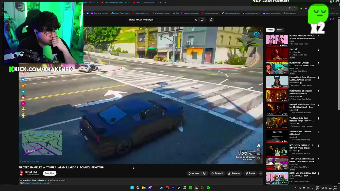Open the BRESH Remixes y Reggaeton thumbnail
Screen dimensions: 340x191
[x=277, y=41]
